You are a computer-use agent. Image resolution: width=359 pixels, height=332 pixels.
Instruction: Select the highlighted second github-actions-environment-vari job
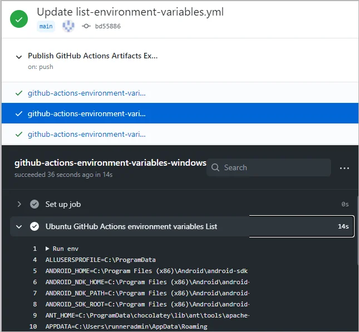pos(180,113)
